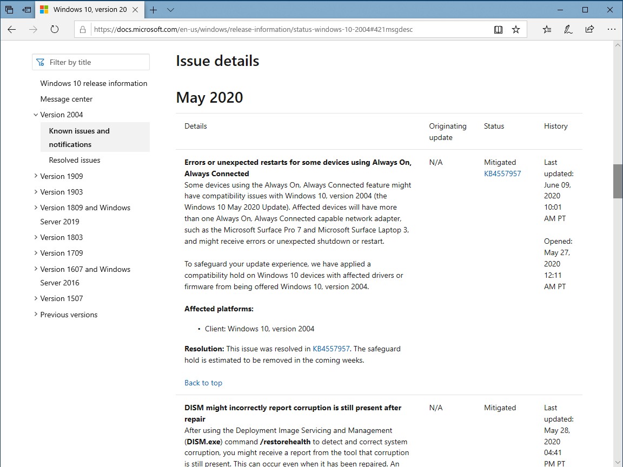Show tab previews chevron
Image resolution: width=623 pixels, height=467 pixels.
point(171,10)
